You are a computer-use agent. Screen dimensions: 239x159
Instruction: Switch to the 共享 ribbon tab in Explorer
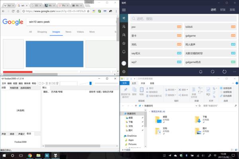(x=143, y=83)
